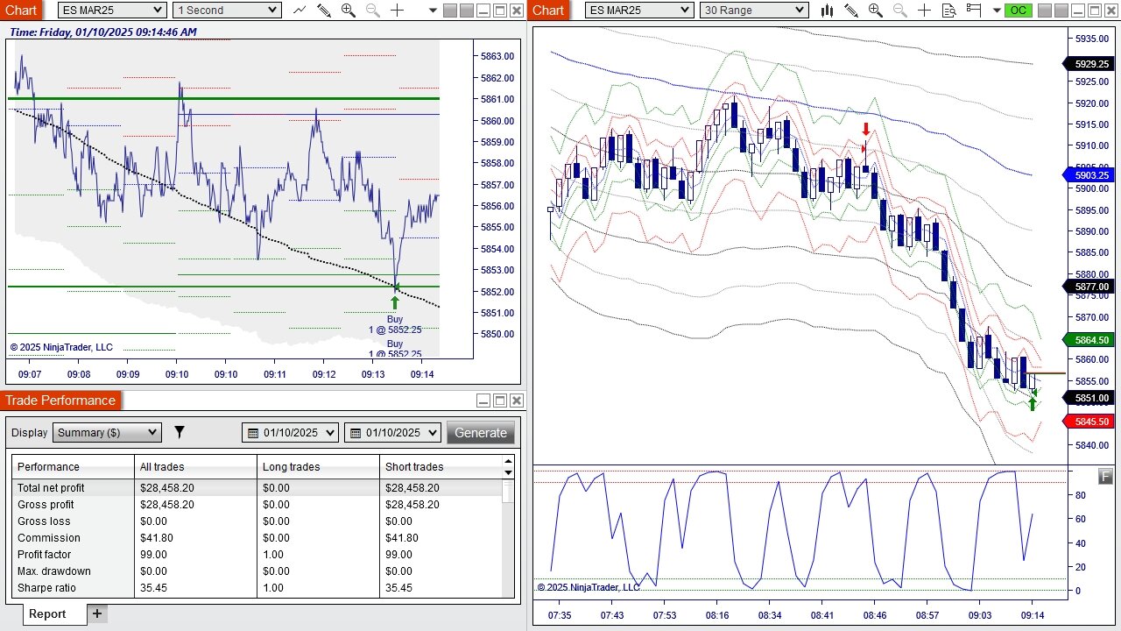Click first link square in right chart titlebar

point(1045,11)
